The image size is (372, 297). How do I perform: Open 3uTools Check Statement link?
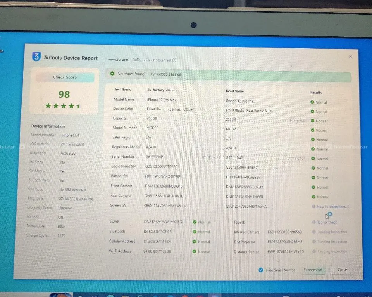152,60
